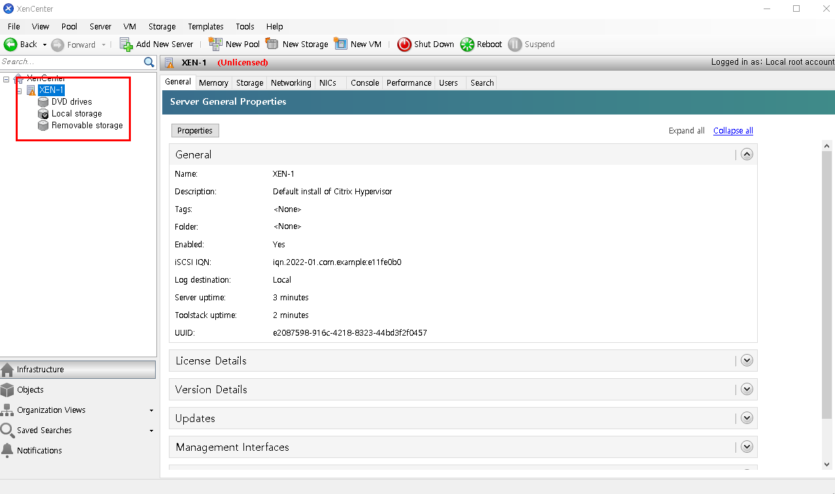This screenshot has width=835, height=494.
Task: Click the UUID value text
Action: coord(350,333)
